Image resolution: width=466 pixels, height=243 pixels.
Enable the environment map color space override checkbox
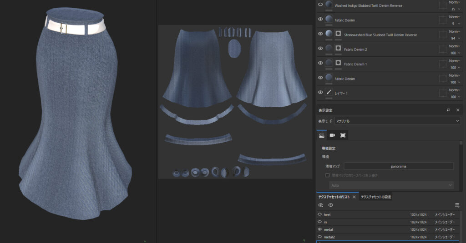[x=328, y=175]
